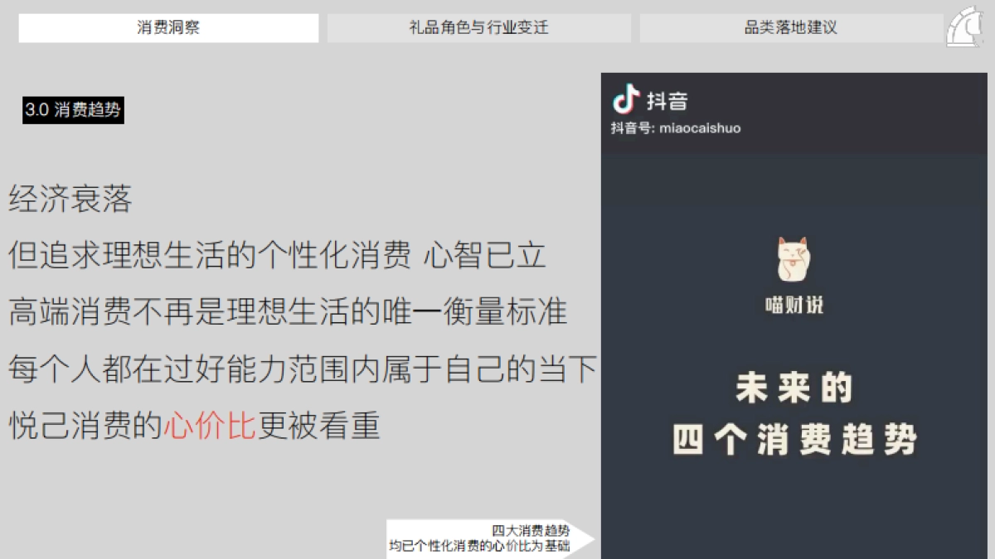Image resolution: width=995 pixels, height=559 pixels.
Task: Expand the 未来的四个消费趋势 video preview
Action: point(794,414)
